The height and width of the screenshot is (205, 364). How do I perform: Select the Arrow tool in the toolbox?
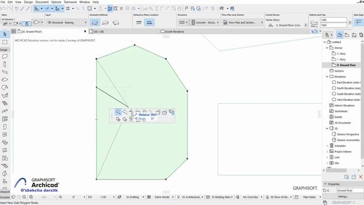(x=5, y=34)
